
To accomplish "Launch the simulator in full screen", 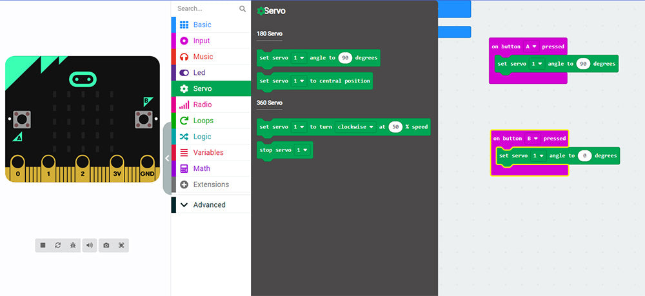I will [121, 245].
